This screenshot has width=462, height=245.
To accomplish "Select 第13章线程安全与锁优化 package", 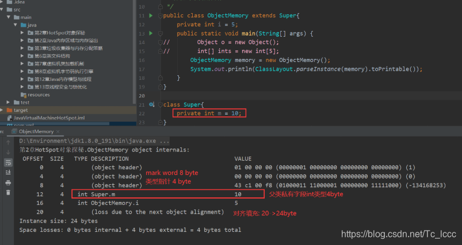I will tap(60, 87).
